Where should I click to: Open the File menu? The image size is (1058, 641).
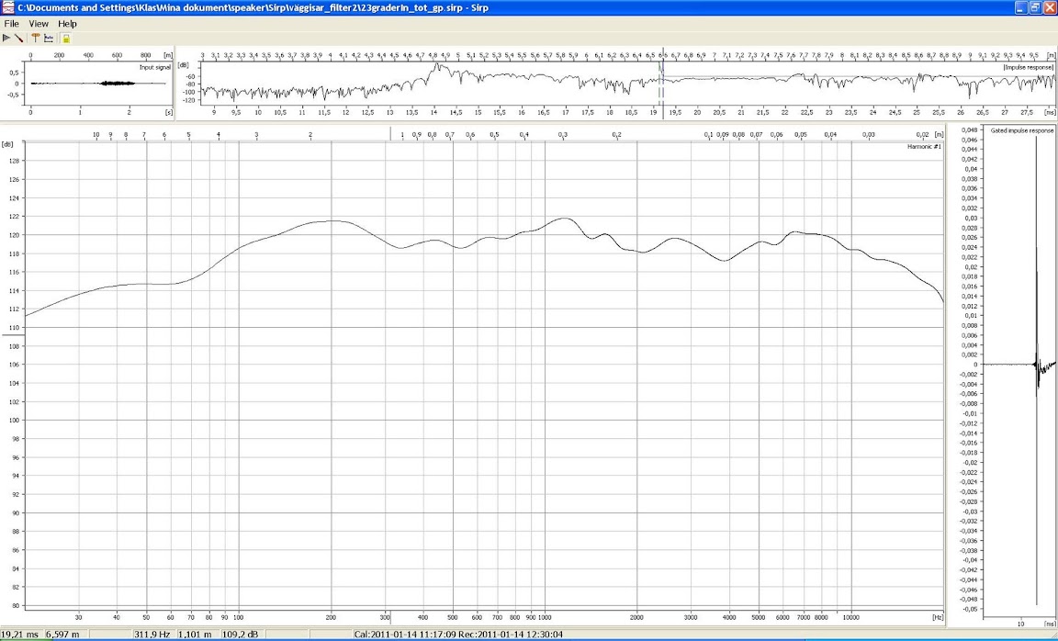(x=12, y=23)
